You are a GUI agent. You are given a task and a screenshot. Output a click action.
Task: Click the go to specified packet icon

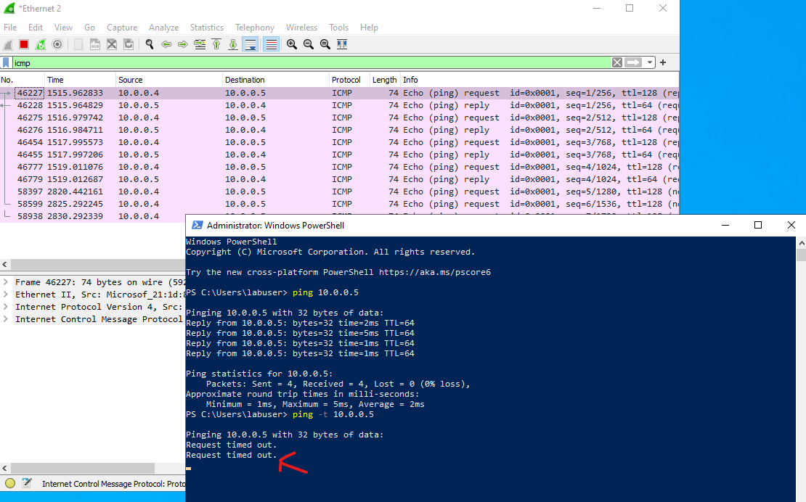(200, 45)
